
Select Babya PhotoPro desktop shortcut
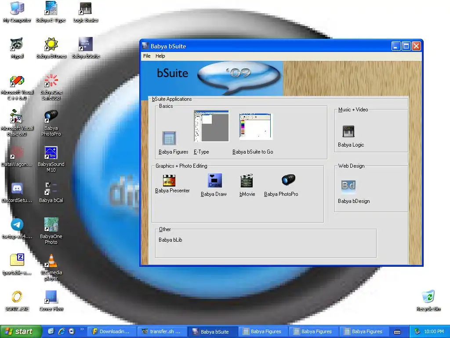(51, 123)
